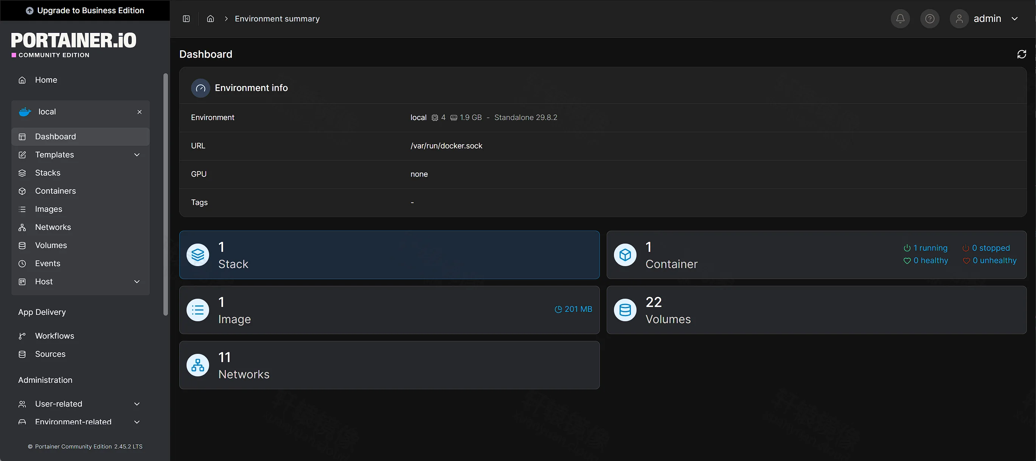Click /var/run/docker.sock URL value

click(446, 146)
